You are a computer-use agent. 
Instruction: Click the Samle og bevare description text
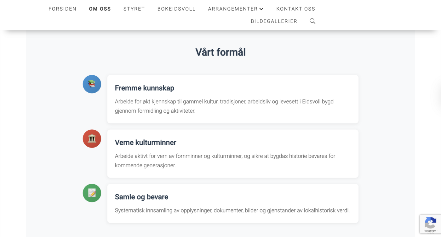coord(232,210)
